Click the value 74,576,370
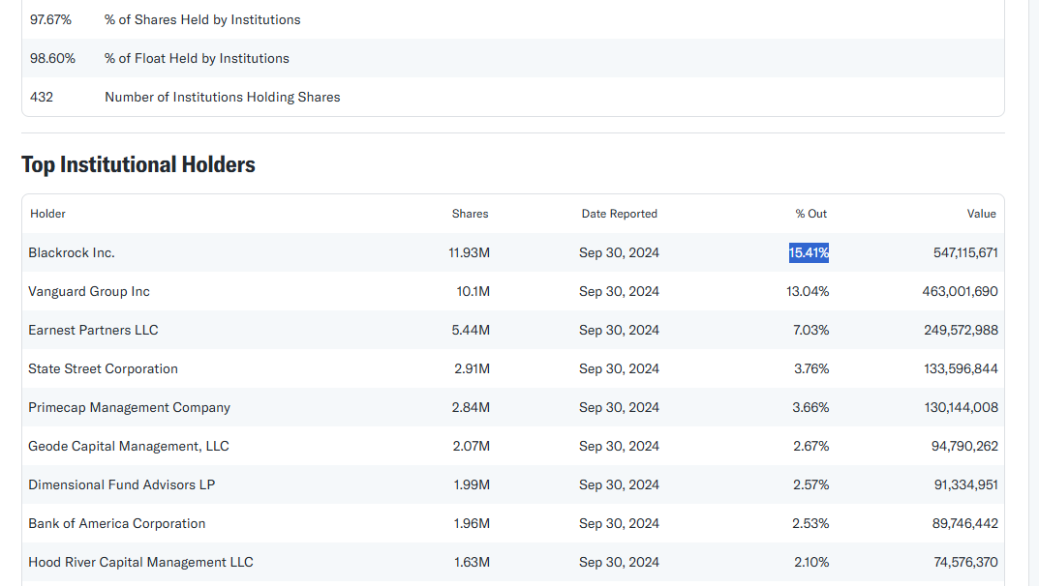 pos(966,562)
